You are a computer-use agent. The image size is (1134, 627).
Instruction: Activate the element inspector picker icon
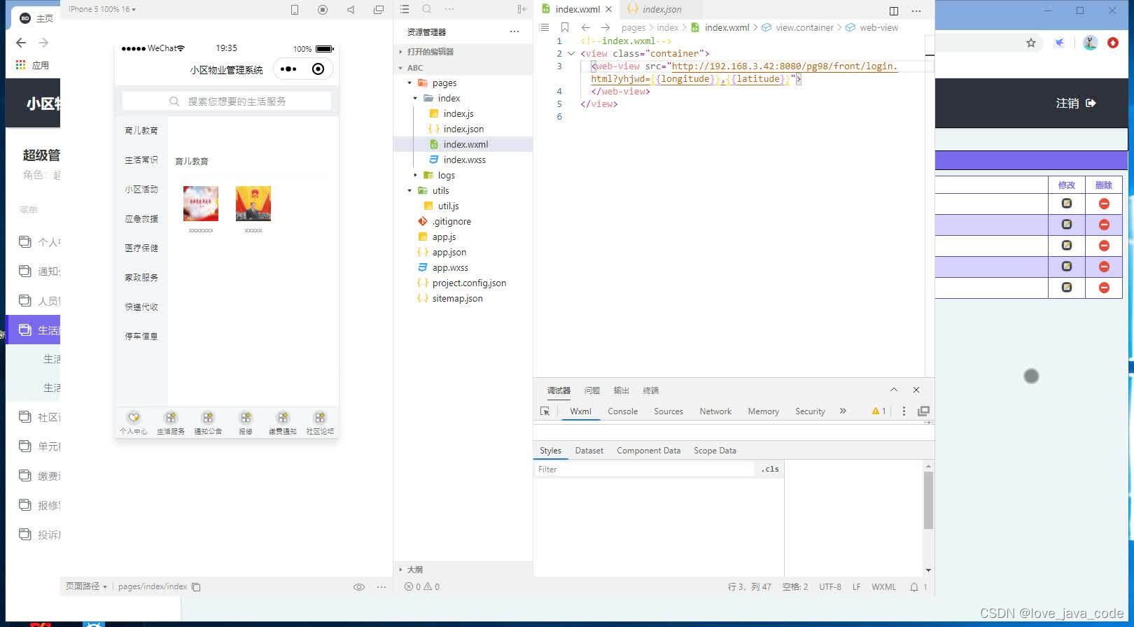point(545,411)
